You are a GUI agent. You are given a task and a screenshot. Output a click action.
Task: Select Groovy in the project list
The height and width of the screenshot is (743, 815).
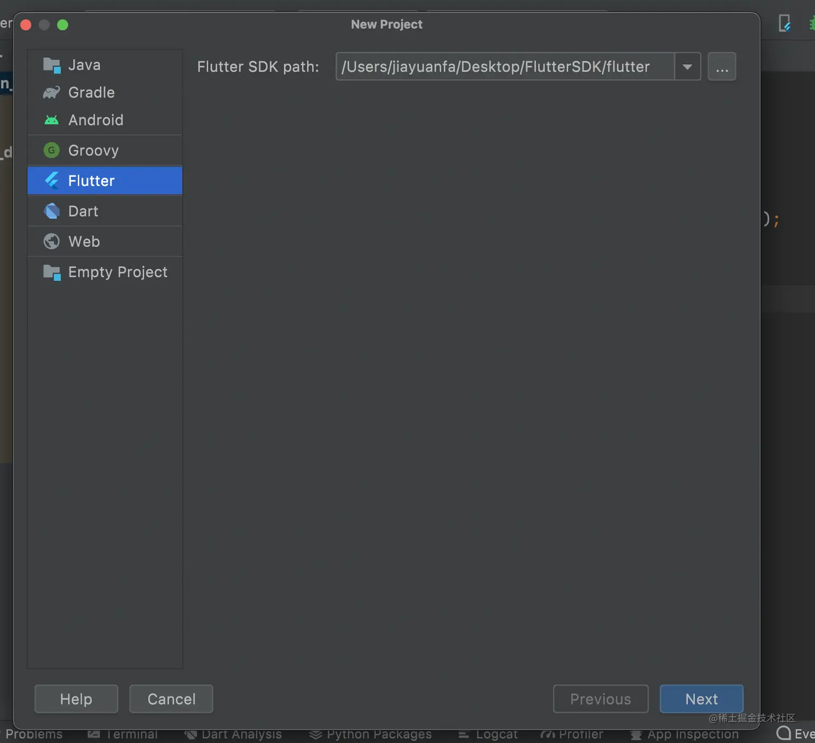[x=105, y=150]
